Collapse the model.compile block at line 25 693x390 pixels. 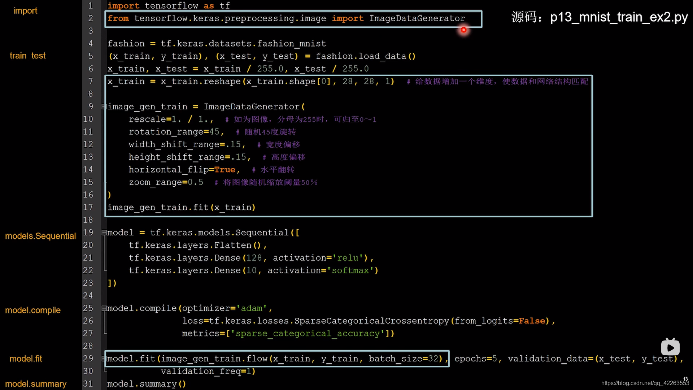tap(104, 308)
